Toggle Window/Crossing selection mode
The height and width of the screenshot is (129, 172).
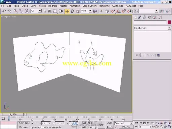[x=60, y=11]
